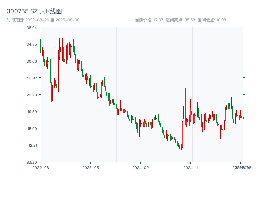
Task: Click the tall green candle before 2024-11
Action: tap(185, 104)
